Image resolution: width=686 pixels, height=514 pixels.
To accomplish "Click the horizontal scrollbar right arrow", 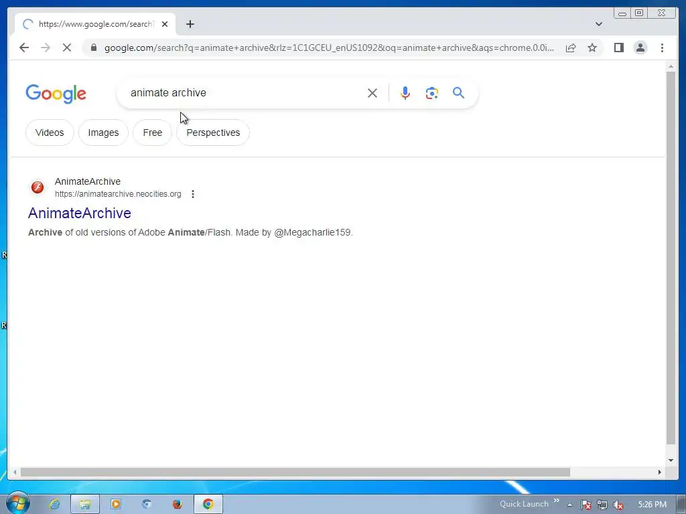I will pyautogui.click(x=660, y=472).
